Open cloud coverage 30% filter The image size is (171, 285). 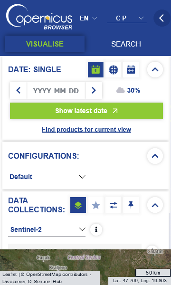[x=128, y=90]
